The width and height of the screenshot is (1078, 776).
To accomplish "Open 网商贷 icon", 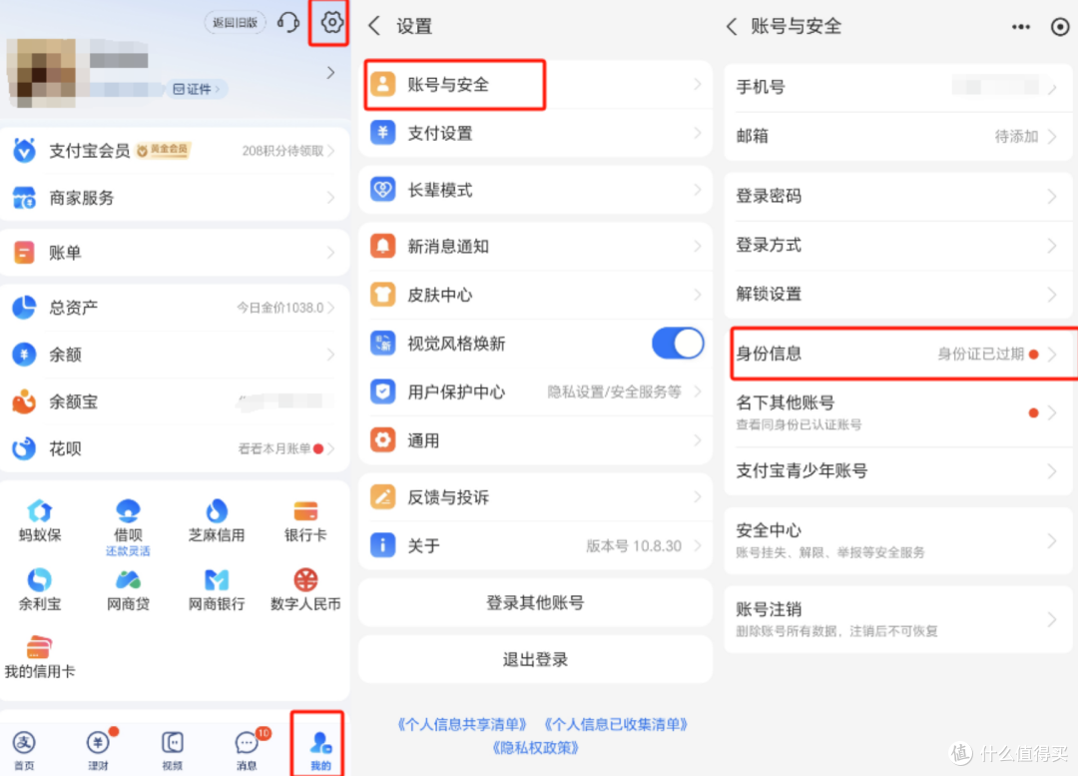I will click(128, 579).
